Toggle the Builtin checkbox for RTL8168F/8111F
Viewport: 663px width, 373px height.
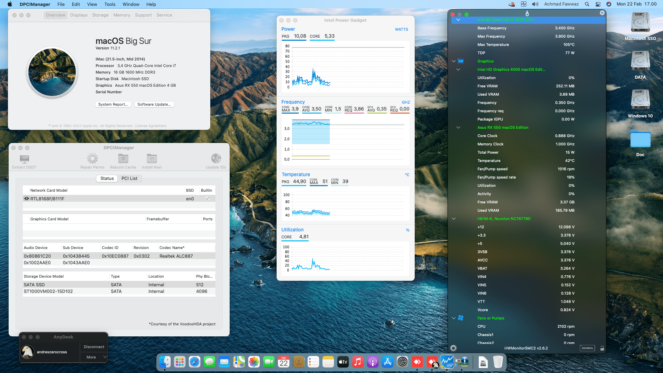(x=206, y=198)
